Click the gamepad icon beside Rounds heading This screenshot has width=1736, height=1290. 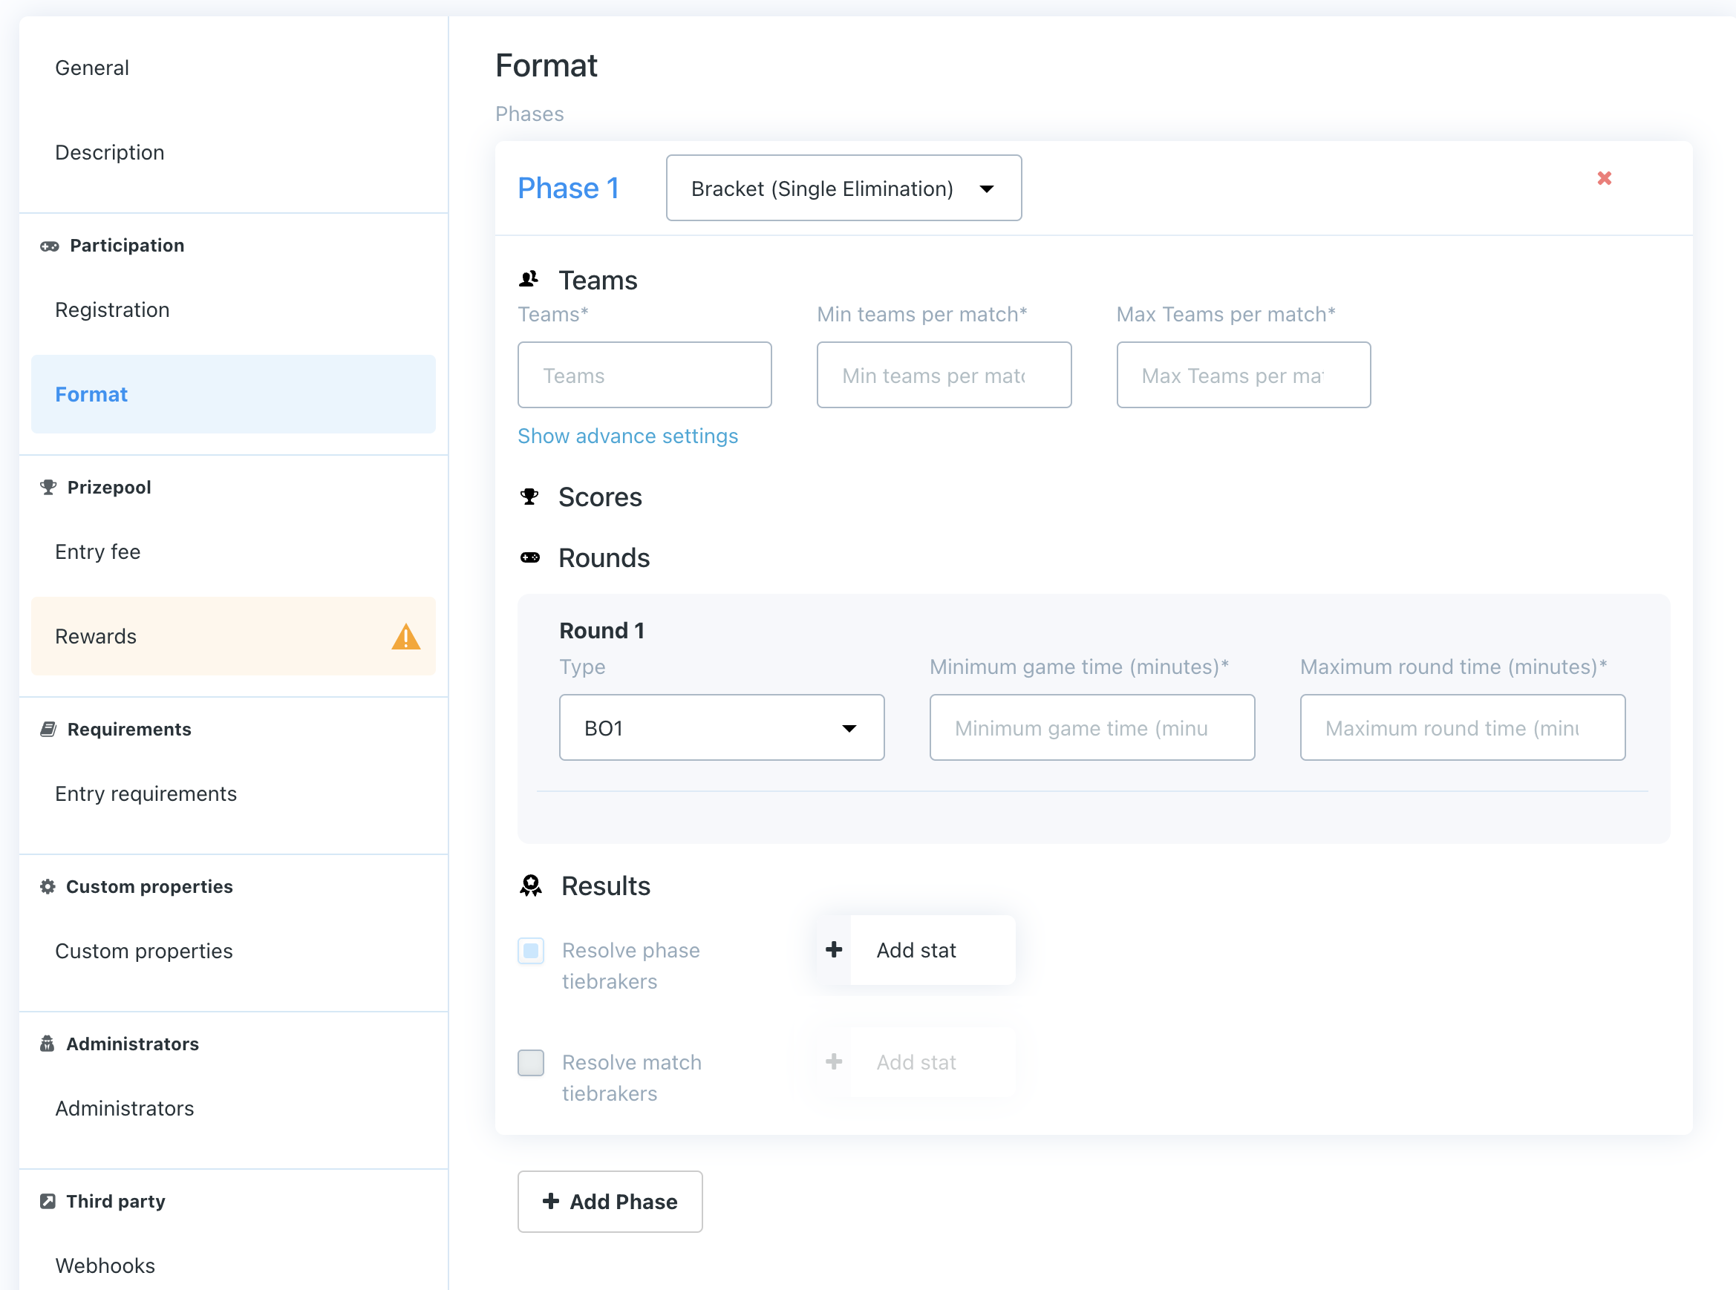529,557
